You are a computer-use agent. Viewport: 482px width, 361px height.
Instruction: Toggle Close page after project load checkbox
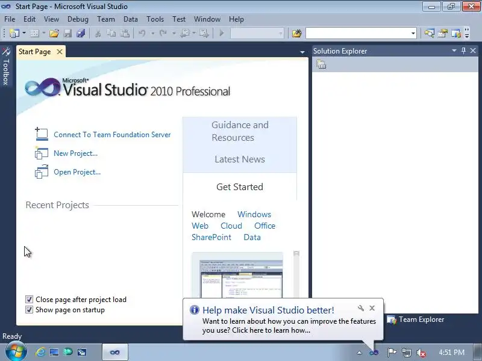point(29,299)
